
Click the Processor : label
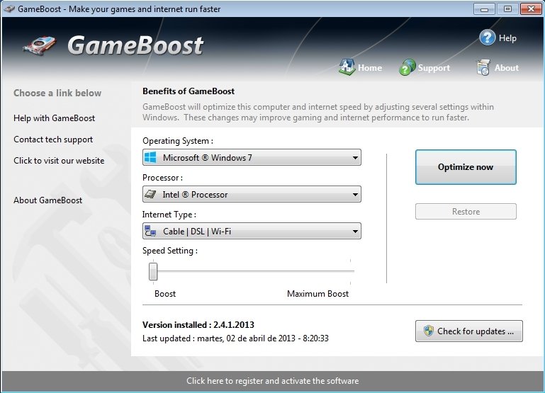pos(162,178)
